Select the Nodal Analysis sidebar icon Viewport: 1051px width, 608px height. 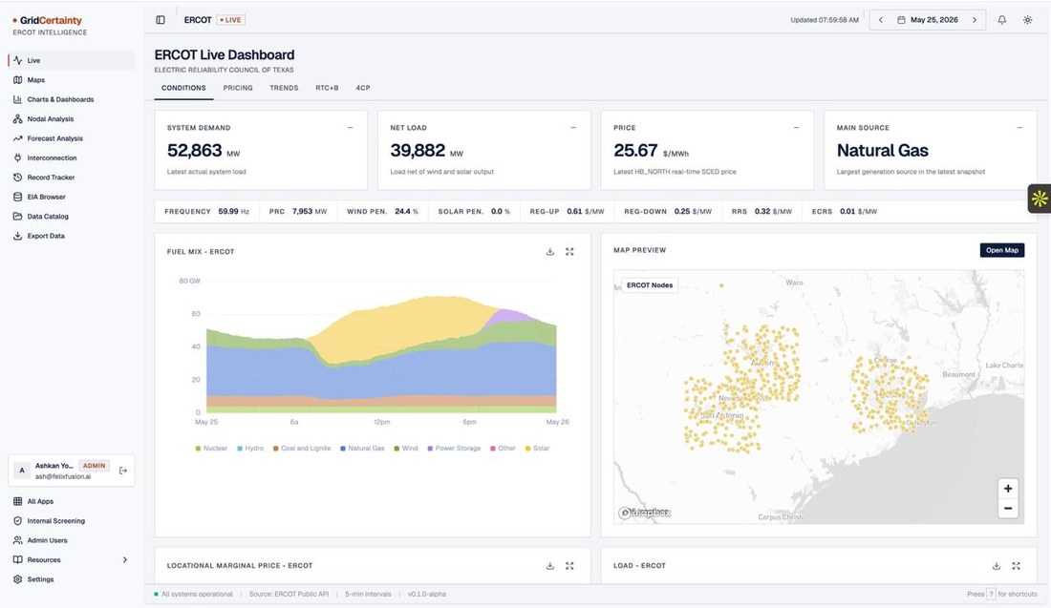[x=17, y=118]
